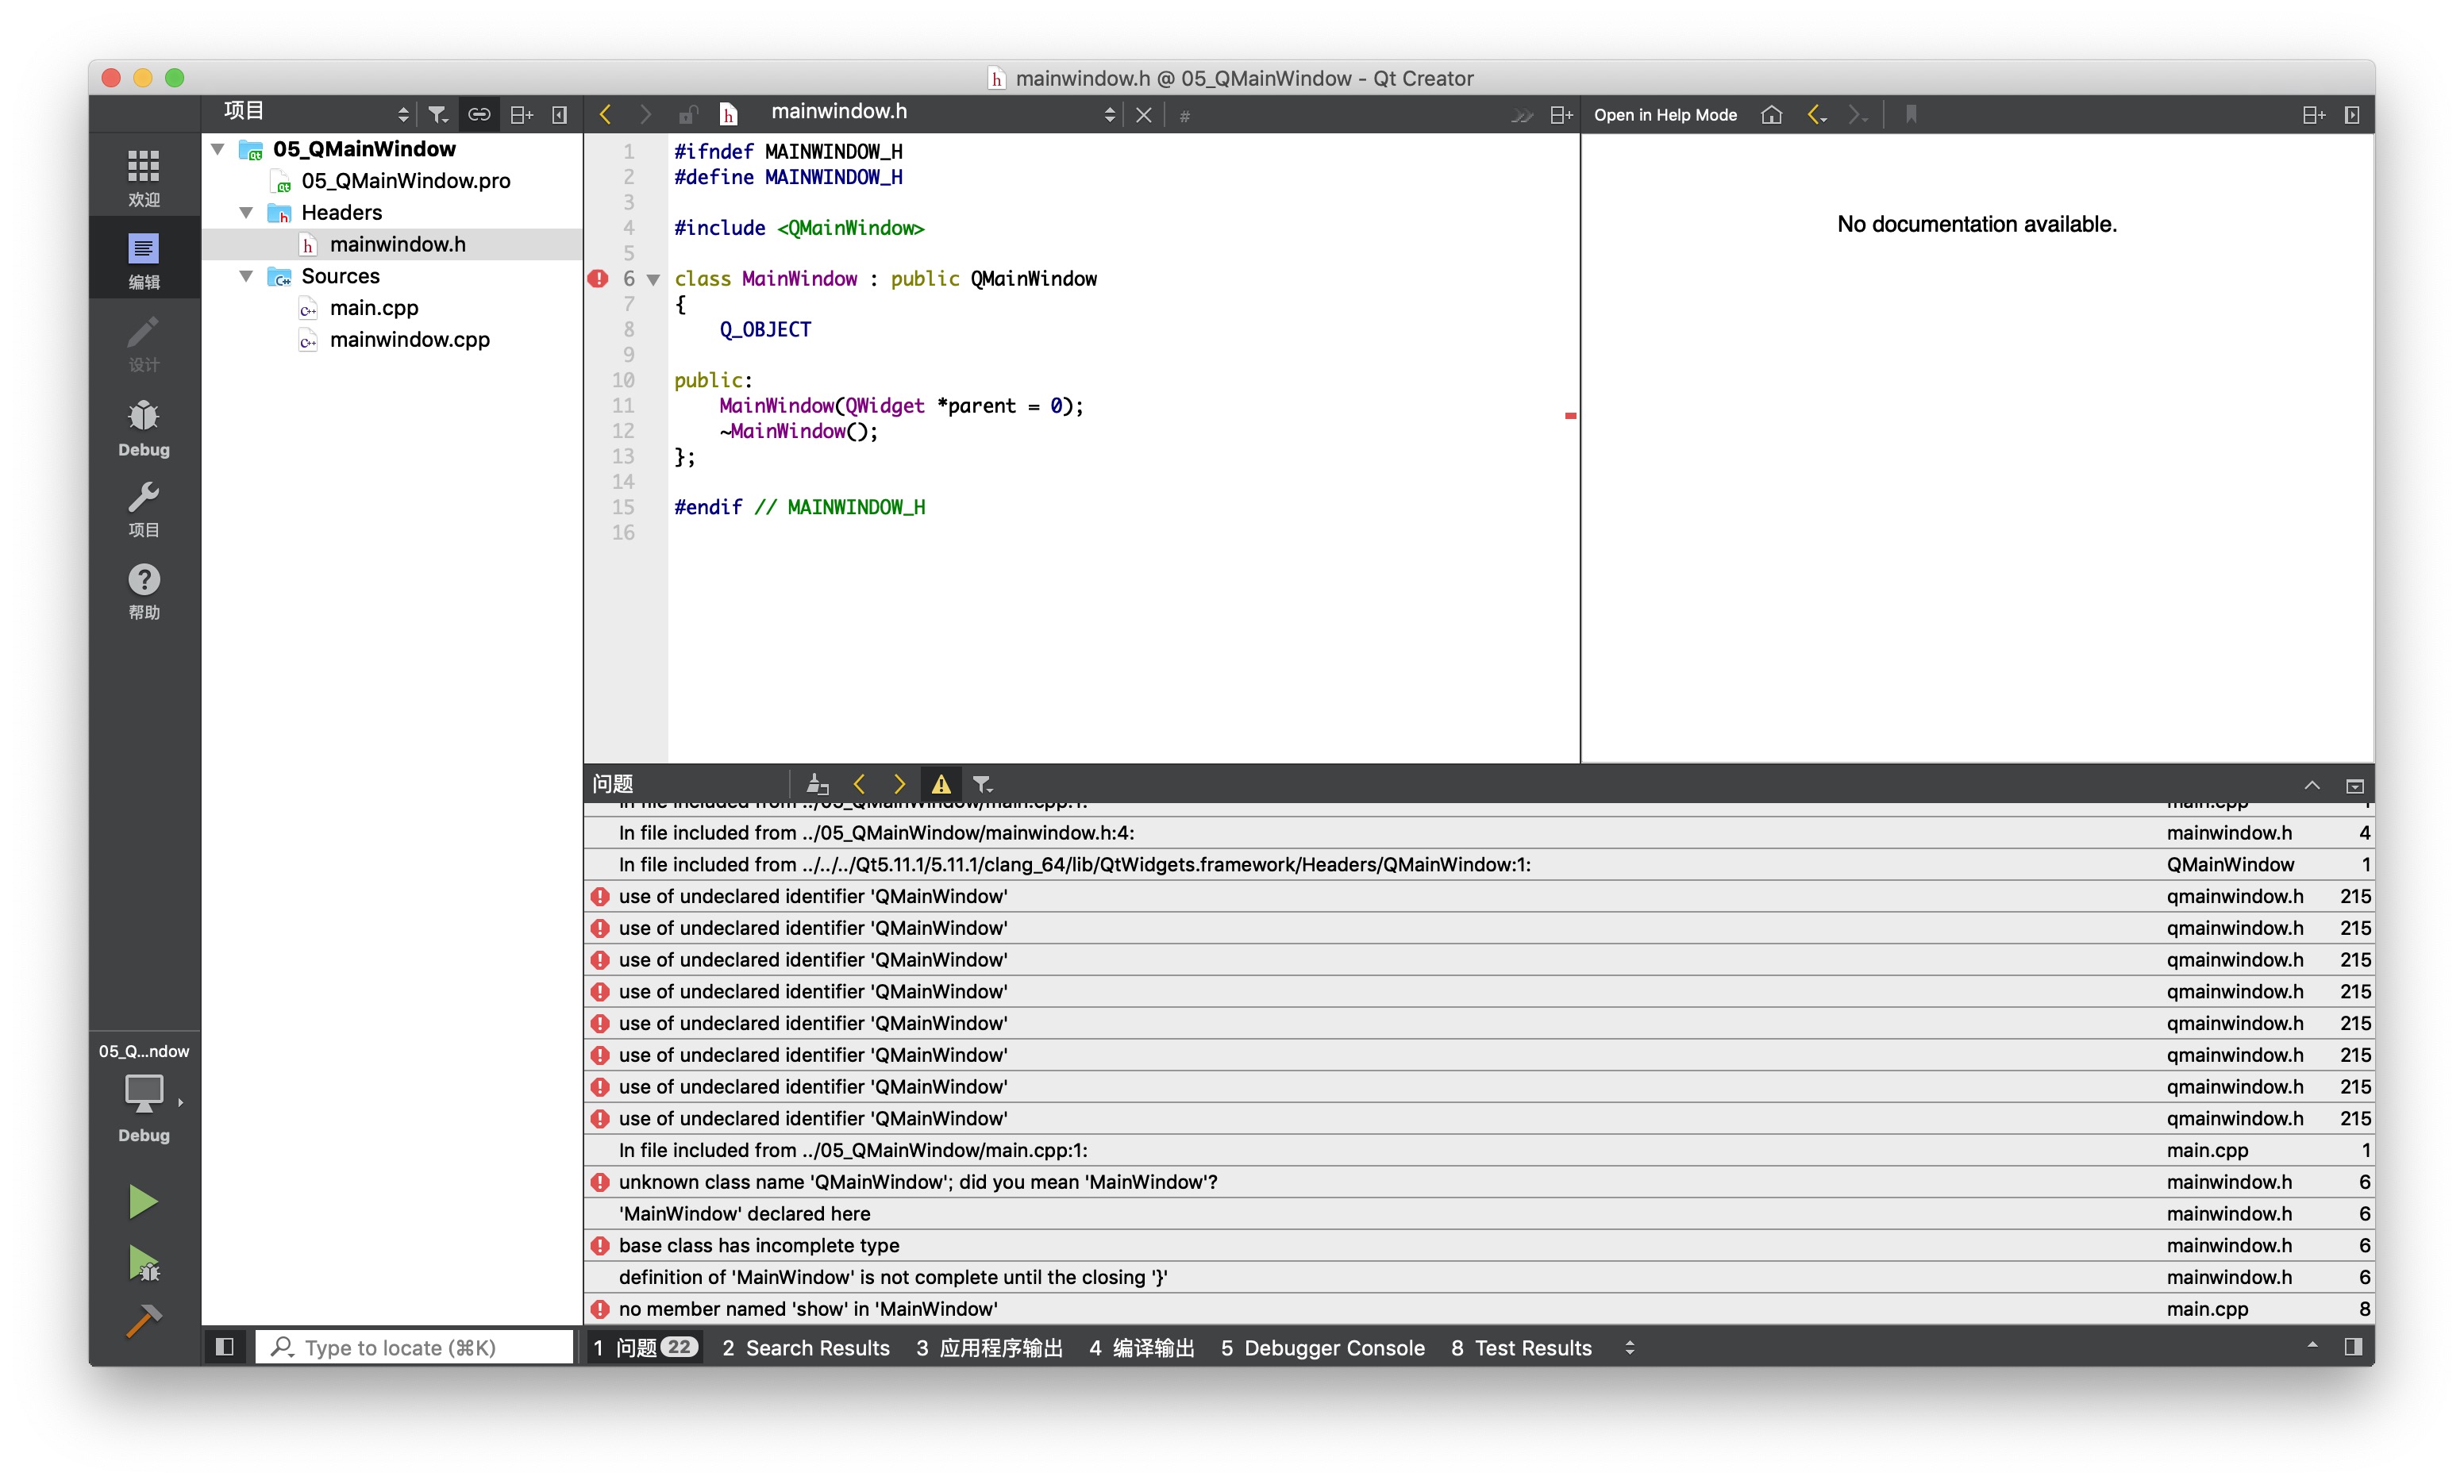Click the red error mark in editor scrollbar
The height and width of the screenshot is (1484, 2464).
pyautogui.click(x=1570, y=415)
